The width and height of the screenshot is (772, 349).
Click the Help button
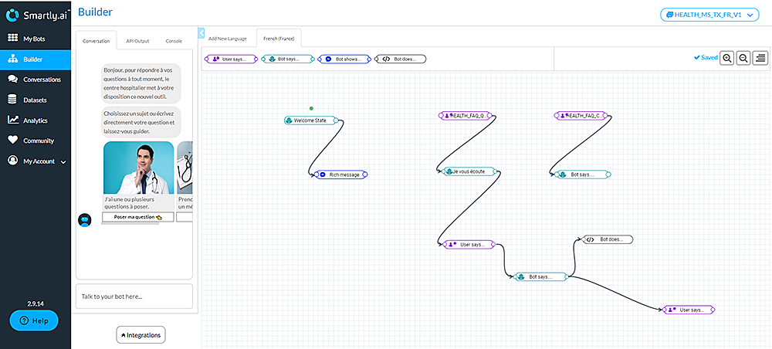[33, 320]
